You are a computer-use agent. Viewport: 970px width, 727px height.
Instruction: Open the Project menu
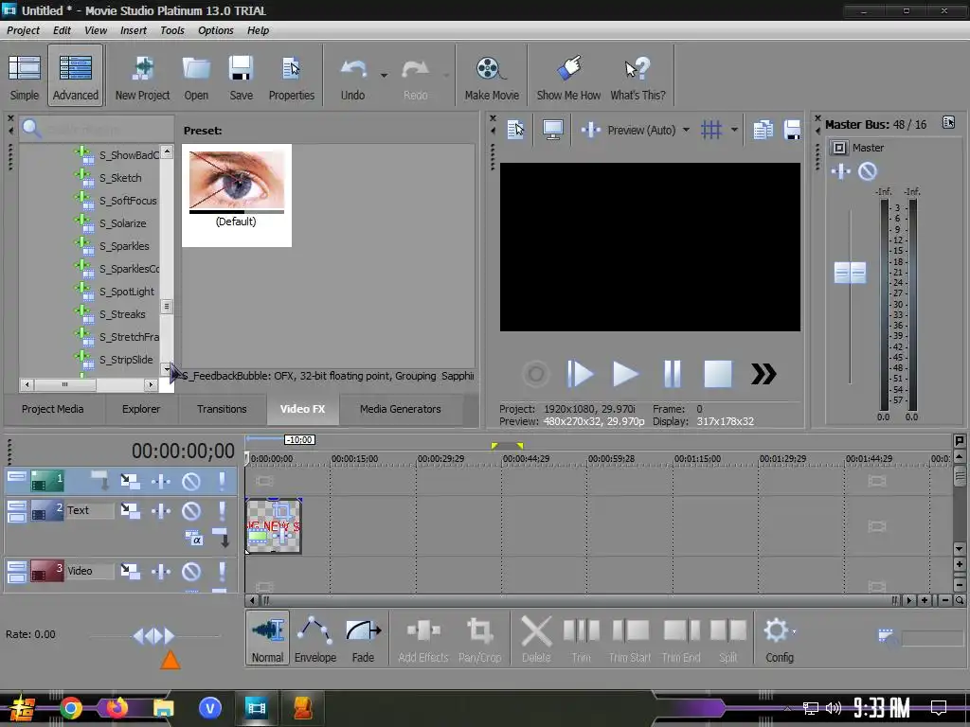[x=23, y=30]
